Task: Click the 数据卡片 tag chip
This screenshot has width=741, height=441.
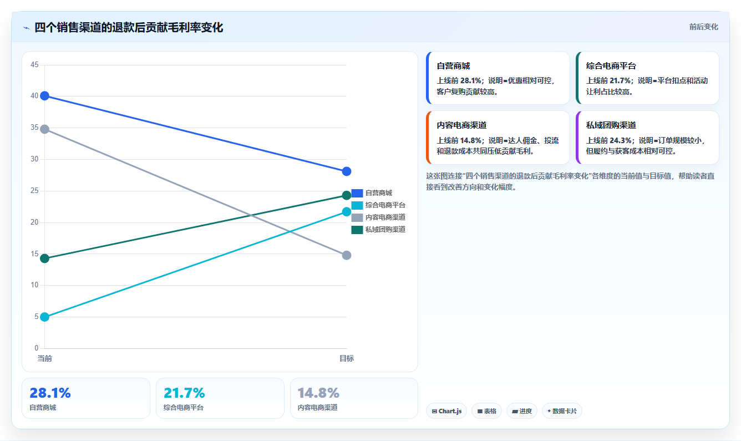Action: coord(562,411)
